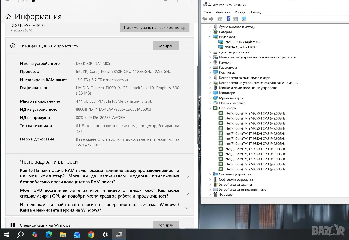Click the Home icon beside Информация
Screen dimensions: 349x240
click(8, 17)
